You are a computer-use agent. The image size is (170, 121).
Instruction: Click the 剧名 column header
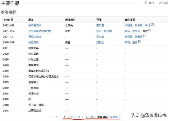(31, 20)
